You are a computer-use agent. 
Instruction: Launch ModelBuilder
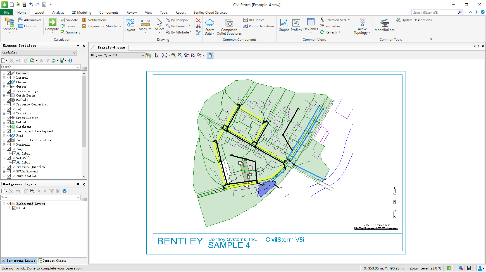tap(385, 25)
